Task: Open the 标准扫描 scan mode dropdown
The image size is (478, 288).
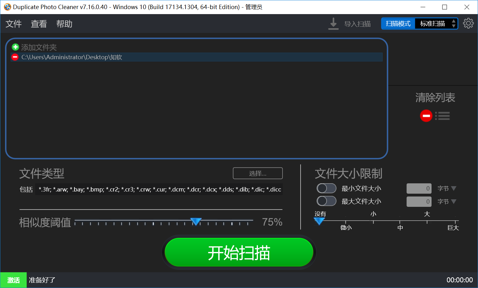Action: click(436, 24)
